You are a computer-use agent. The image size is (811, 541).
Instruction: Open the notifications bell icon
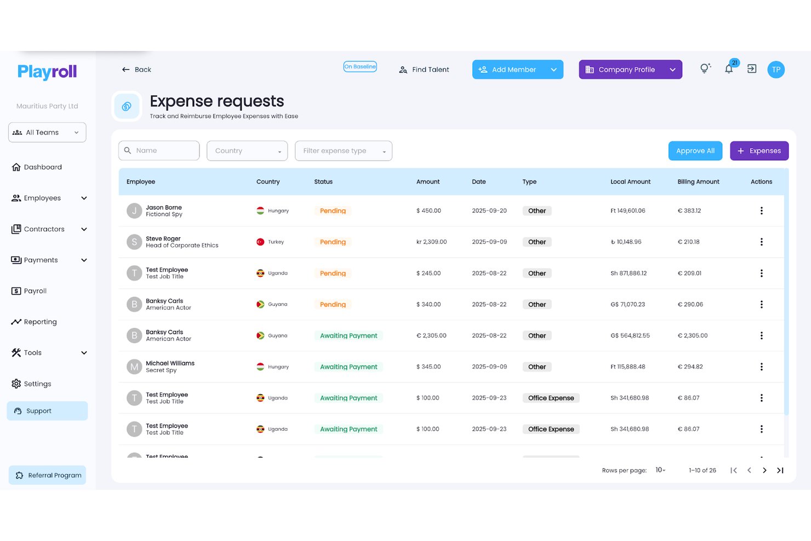pos(729,69)
